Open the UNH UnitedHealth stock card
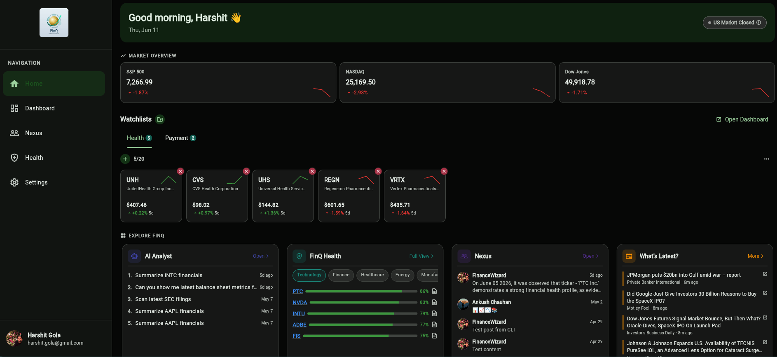Screen dimensions: 777x357 [151, 196]
